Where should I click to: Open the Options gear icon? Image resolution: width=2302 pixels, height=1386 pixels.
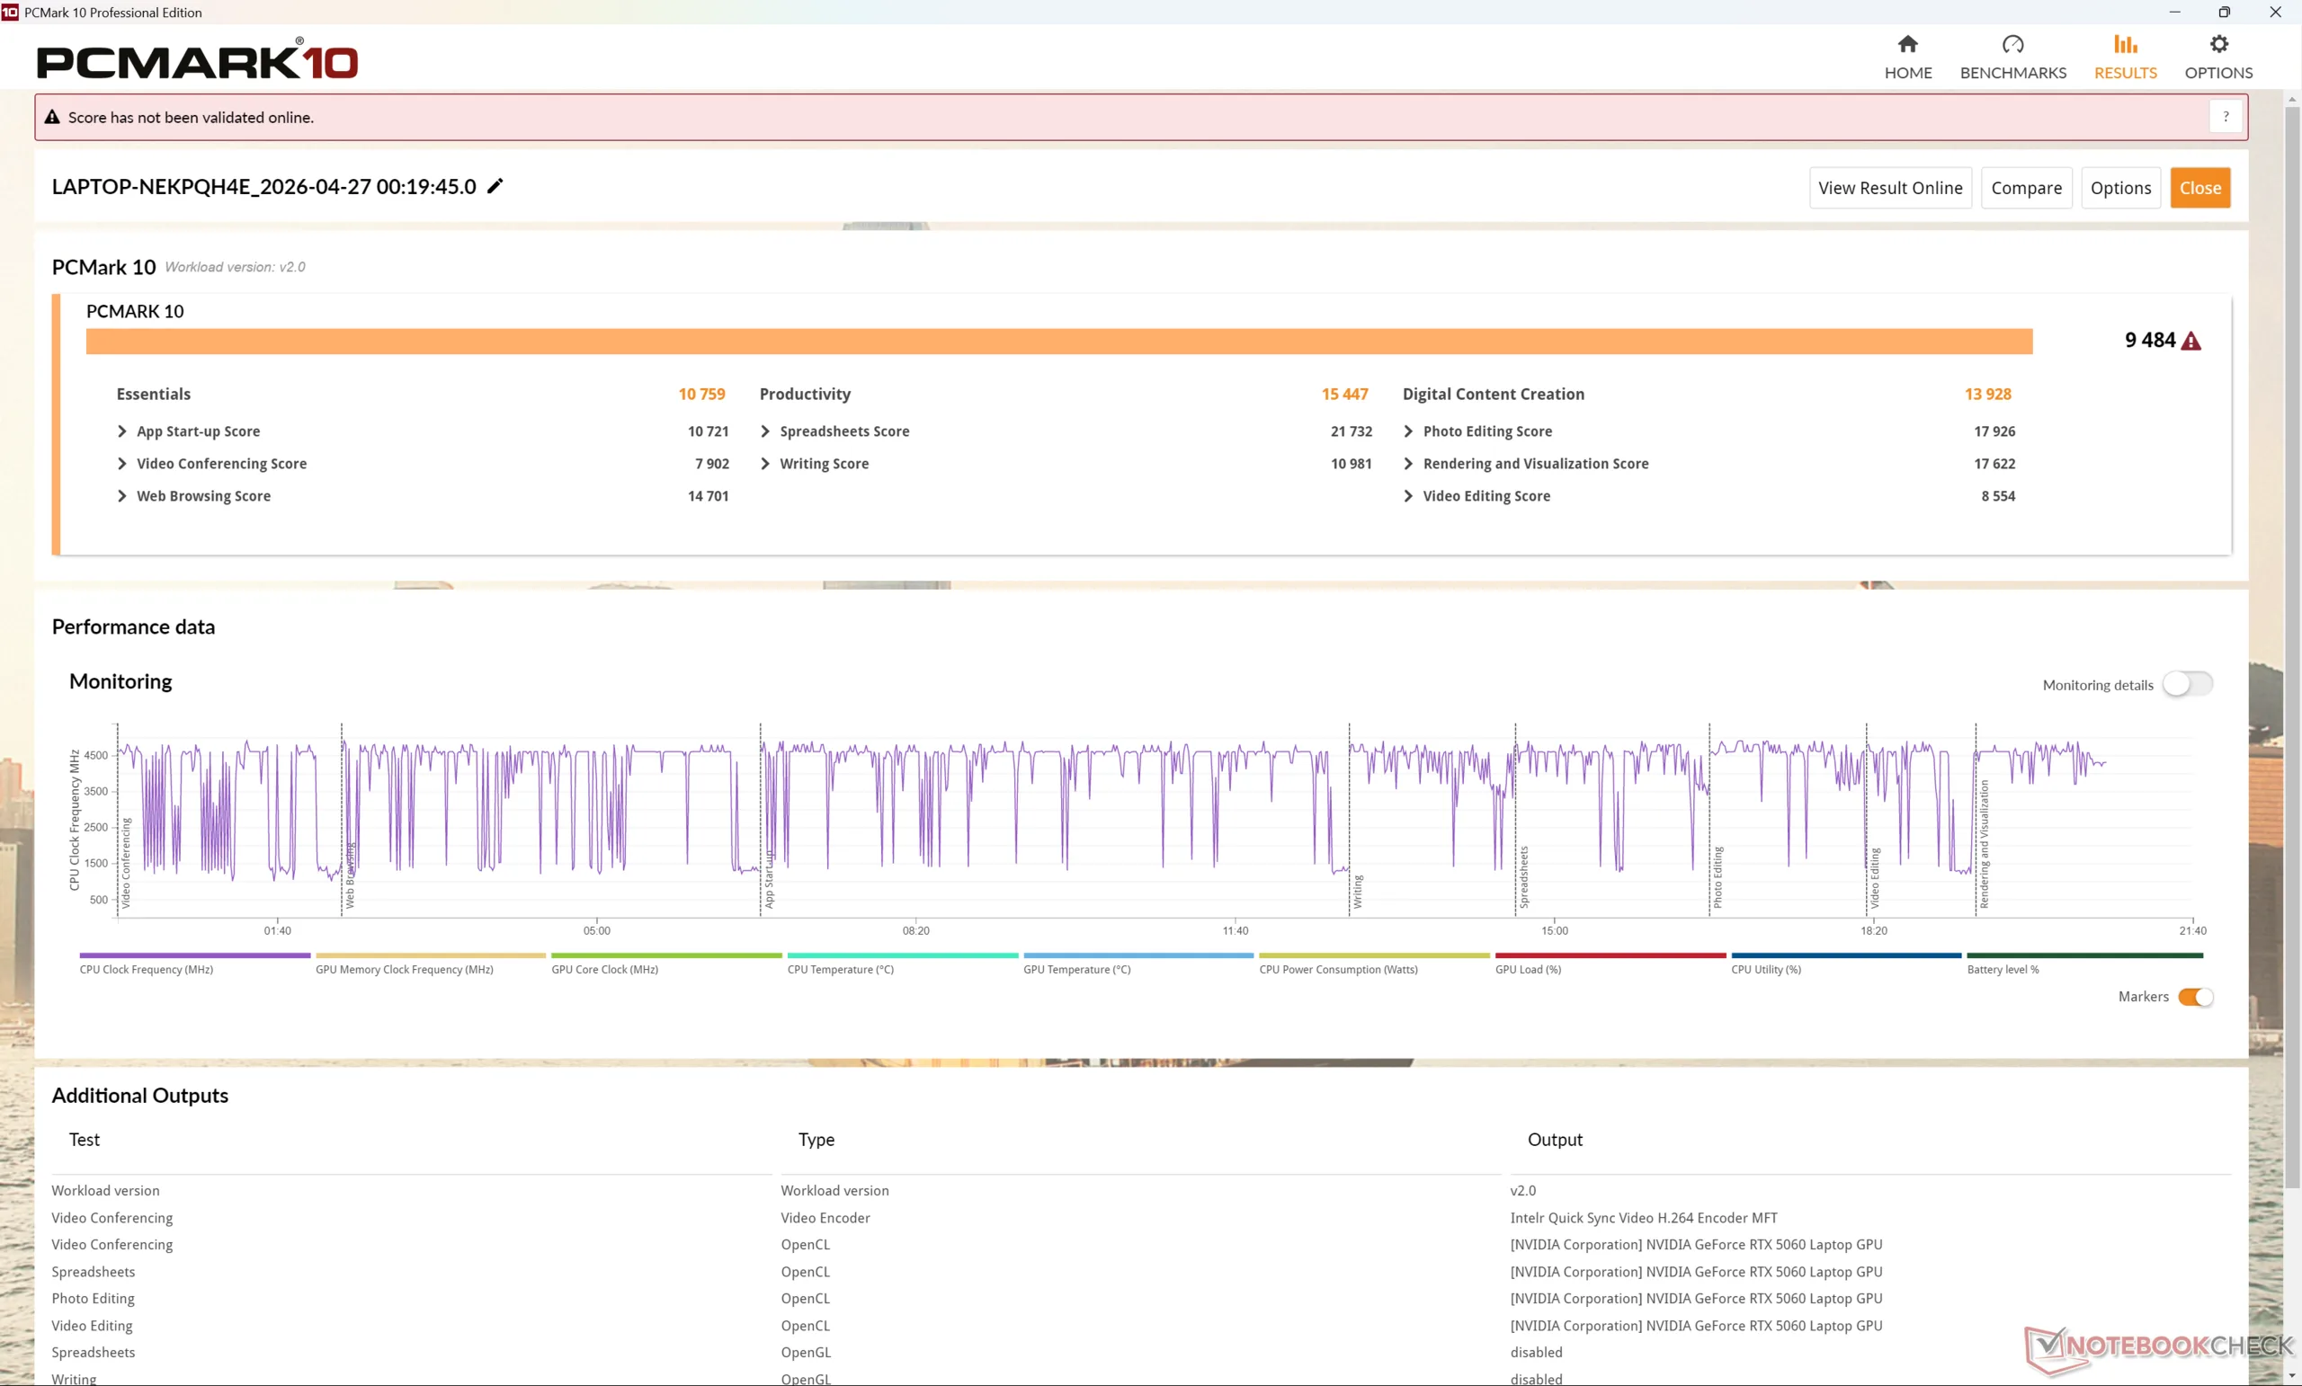click(2217, 44)
